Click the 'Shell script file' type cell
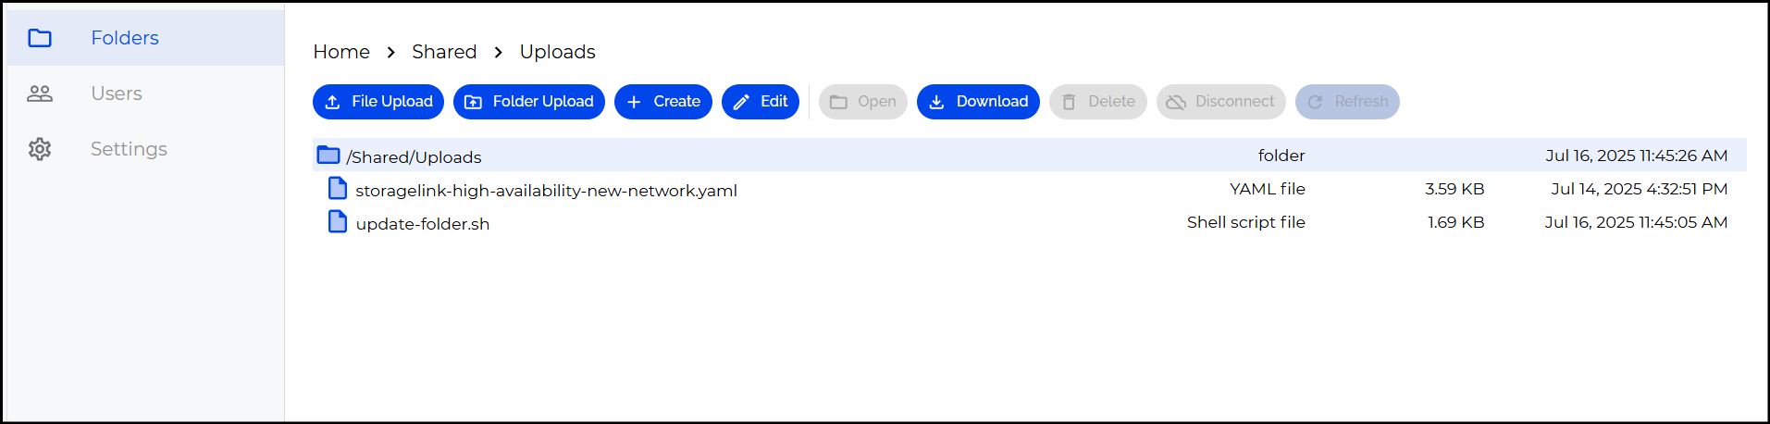Screen dimensions: 1770x424 click(1245, 222)
